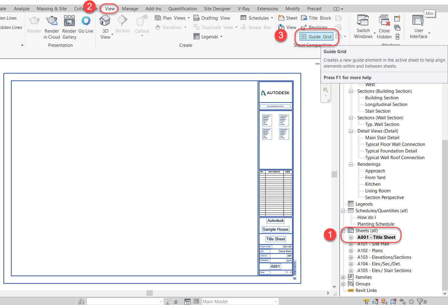Select the A001 - Title Sheet entry
This screenshot has width=448, height=305.
tap(376, 237)
